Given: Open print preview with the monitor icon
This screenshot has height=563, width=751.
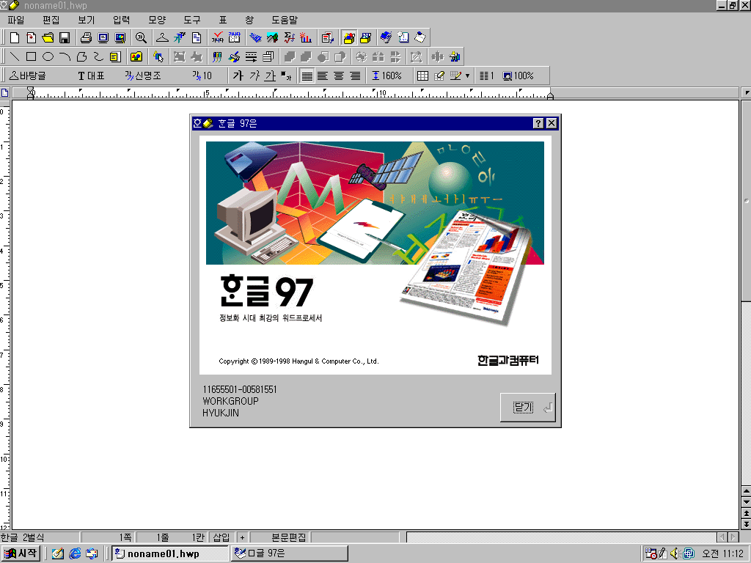Looking at the screenshot, I should point(103,38).
